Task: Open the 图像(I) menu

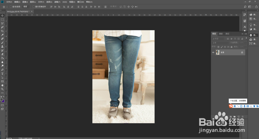Action: 25,2
